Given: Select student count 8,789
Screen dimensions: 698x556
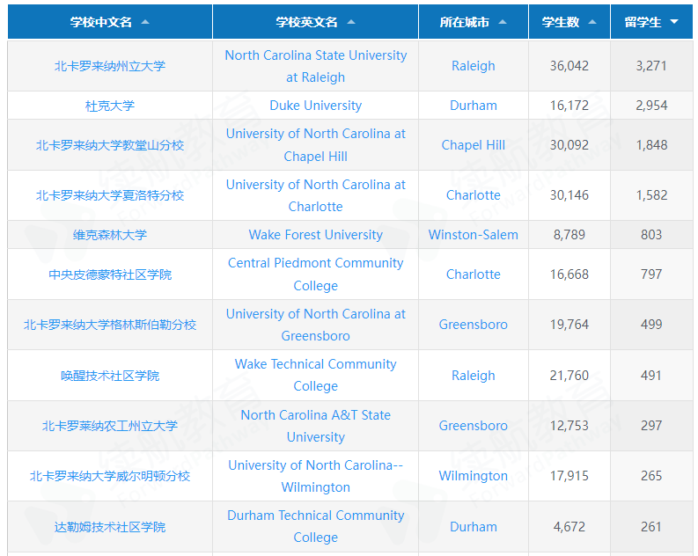Looking at the screenshot, I should coord(569,234).
